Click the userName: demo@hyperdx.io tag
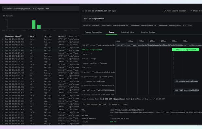202x129 pixels. click(x=143, y=26)
